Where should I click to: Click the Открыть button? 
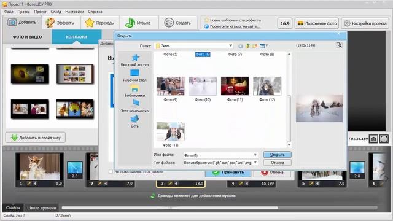click(277, 155)
